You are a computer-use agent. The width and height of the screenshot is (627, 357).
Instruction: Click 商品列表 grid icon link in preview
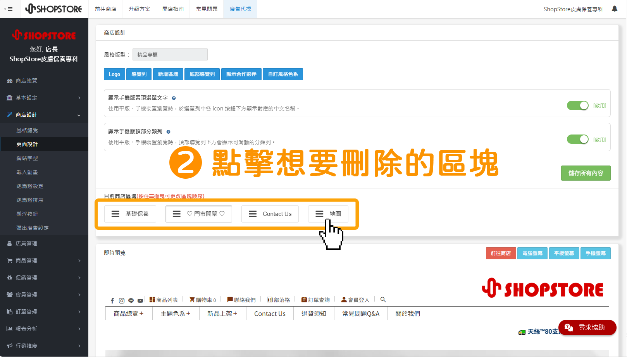164,300
